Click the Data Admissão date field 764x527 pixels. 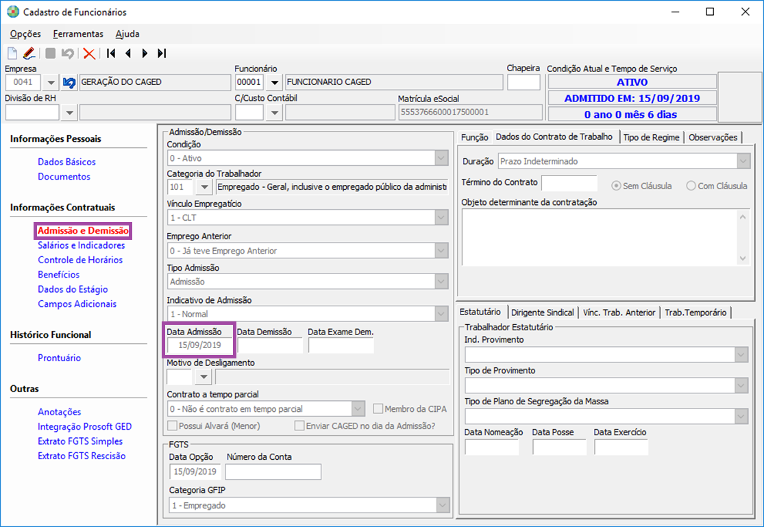[x=199, y=345]
